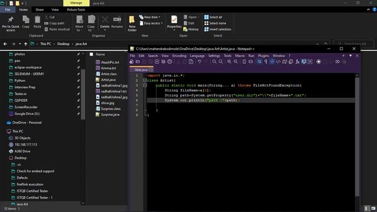Image resolution: width=377 pixels, height=212 pixels.
Task: Click Select all in Explorer ribbon
Action: point(213,17)
